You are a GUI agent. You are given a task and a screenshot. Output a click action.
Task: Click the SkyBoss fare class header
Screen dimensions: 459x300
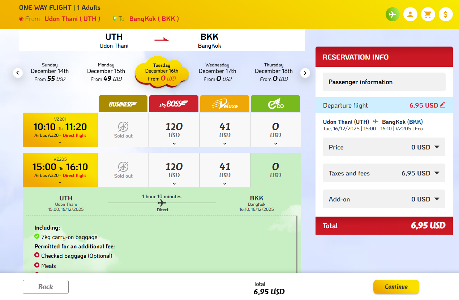click(x=174, y=104)
